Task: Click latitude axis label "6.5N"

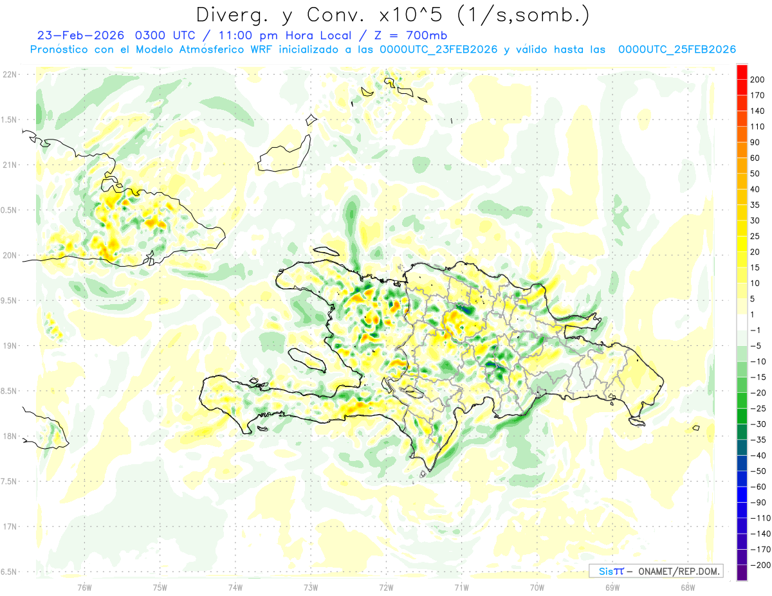Action: (x=10, y=572)
